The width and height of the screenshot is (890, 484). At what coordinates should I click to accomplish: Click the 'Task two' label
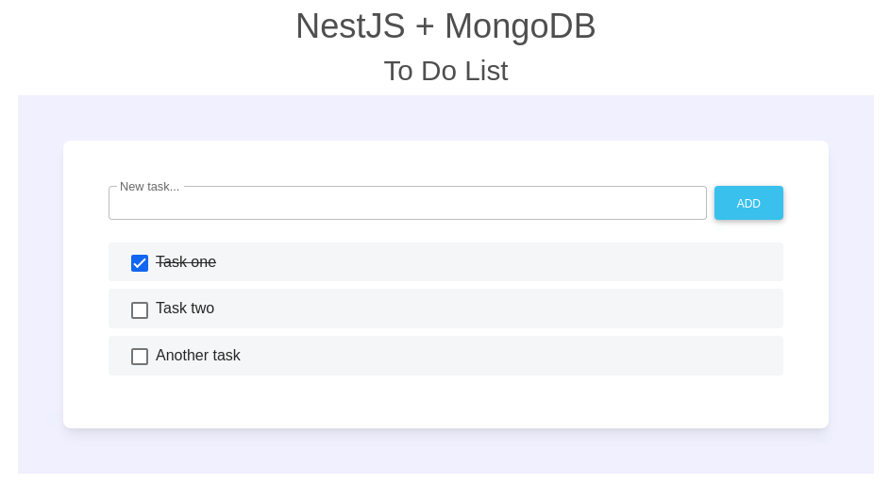click(x=185, y=309)
